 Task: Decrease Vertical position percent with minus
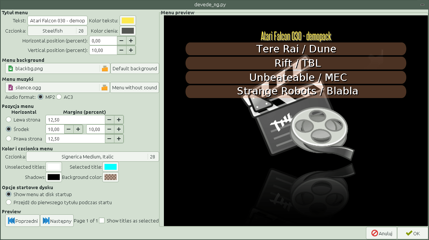tap(121, 50)
